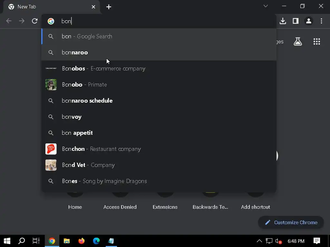This screenshot has height=247, width=330.
Task: Pick Bond Vet Company suggestion
Action: 159,165
